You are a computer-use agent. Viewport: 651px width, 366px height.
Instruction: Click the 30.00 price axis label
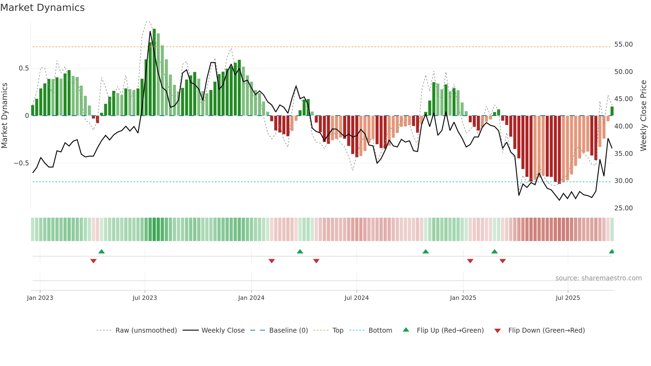click(x=624, y=181)
